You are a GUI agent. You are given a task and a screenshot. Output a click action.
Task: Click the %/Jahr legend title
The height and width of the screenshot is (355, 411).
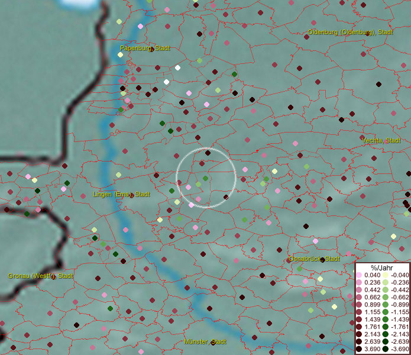pyautogui.click(x=382, y=268)
